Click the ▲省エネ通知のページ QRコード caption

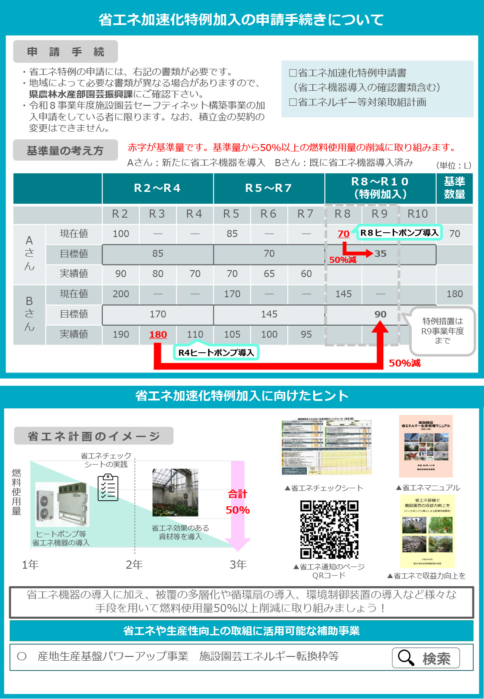(x=329, y=571)
